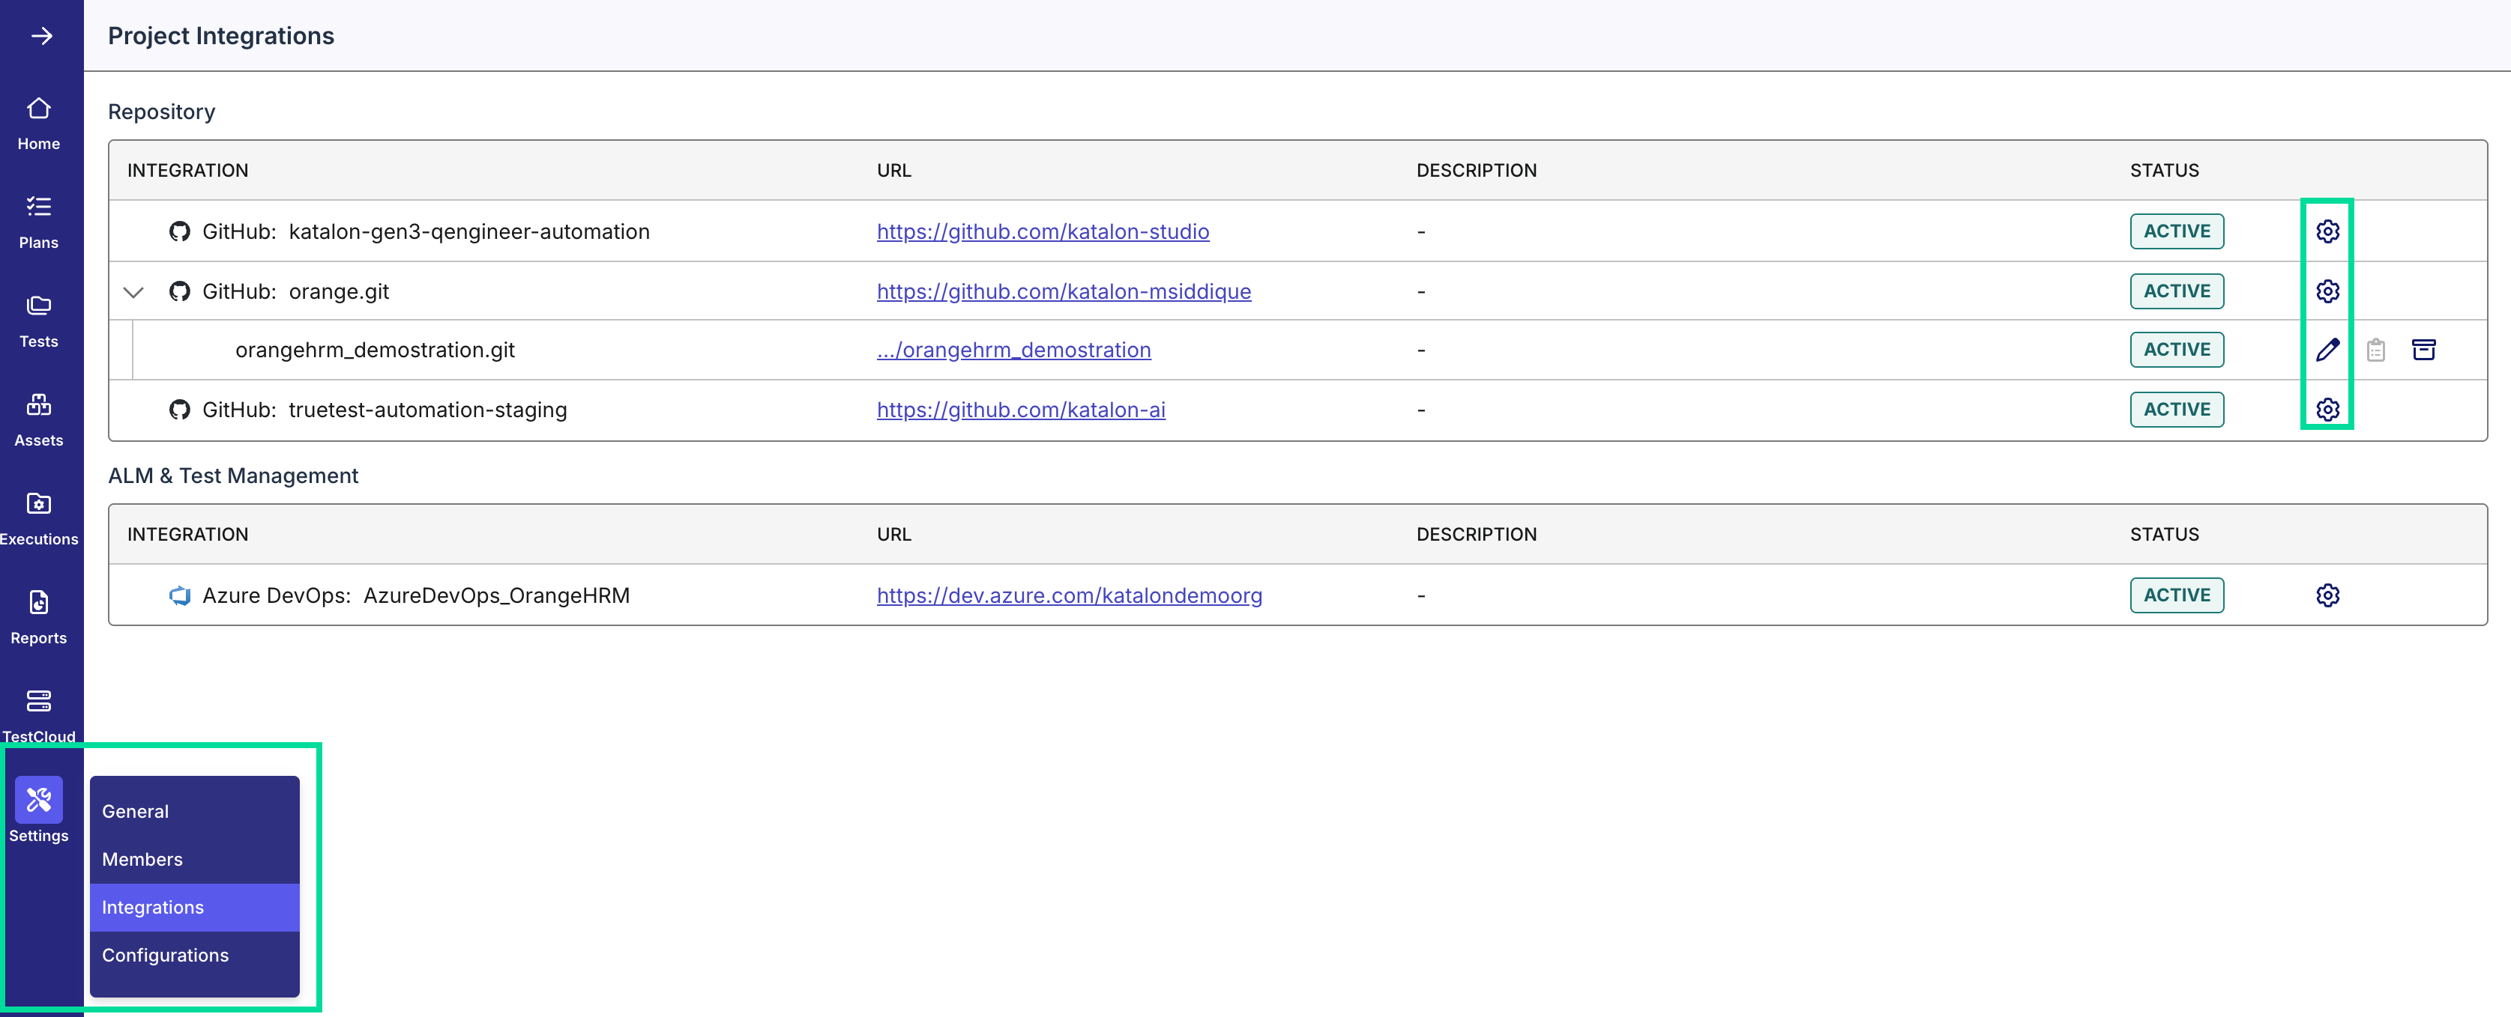
Task: Open the .../orangehrm_demostration link
Action: (x=1013, y=350)
